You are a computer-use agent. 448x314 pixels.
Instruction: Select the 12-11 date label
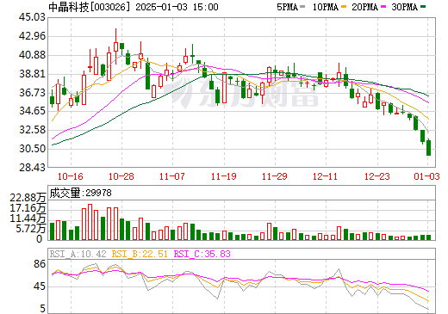click(325, 176)
